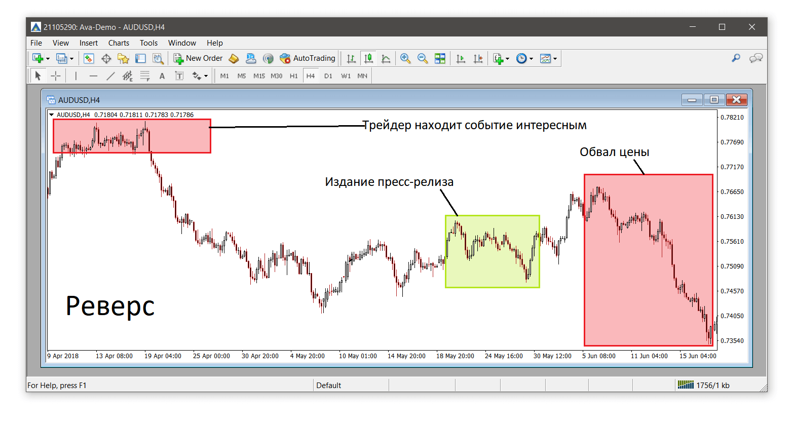Toggle the Navigator folder-star icon
Screen dimensions: 793x421
123,58
